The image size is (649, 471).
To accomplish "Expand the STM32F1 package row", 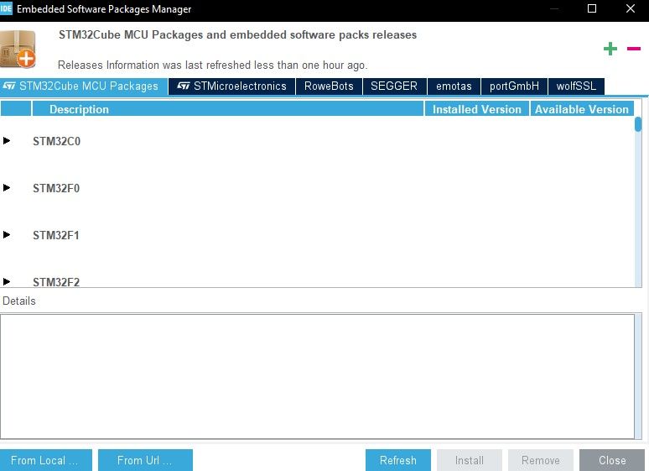I will pos(7,235).
